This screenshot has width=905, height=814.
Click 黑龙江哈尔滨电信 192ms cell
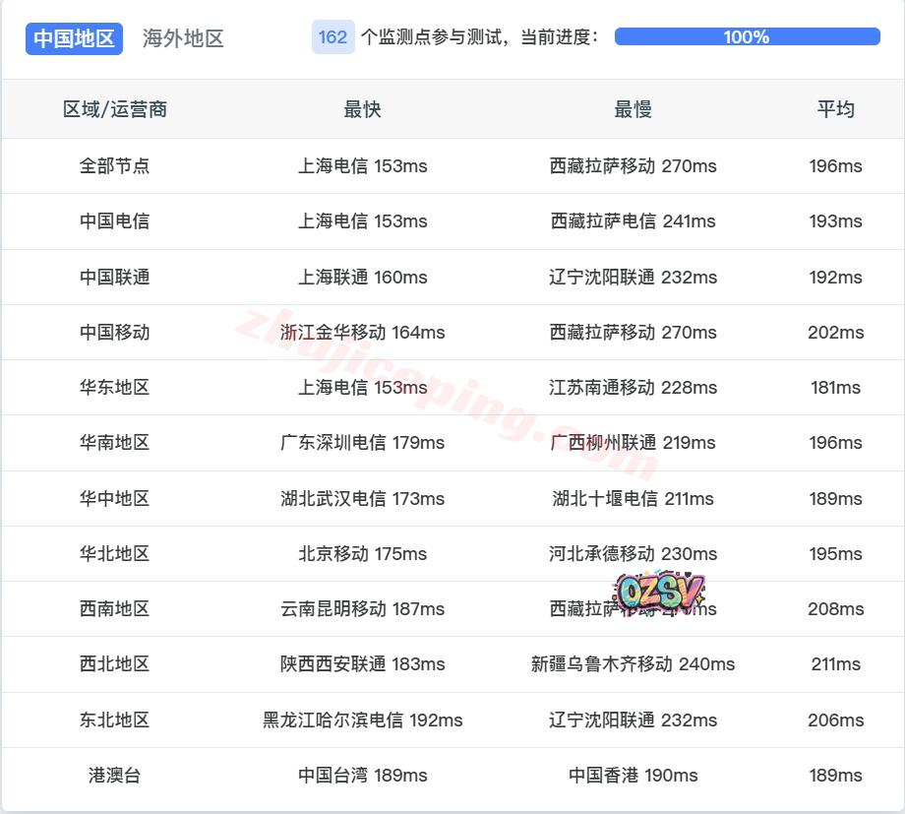(362, 720)
